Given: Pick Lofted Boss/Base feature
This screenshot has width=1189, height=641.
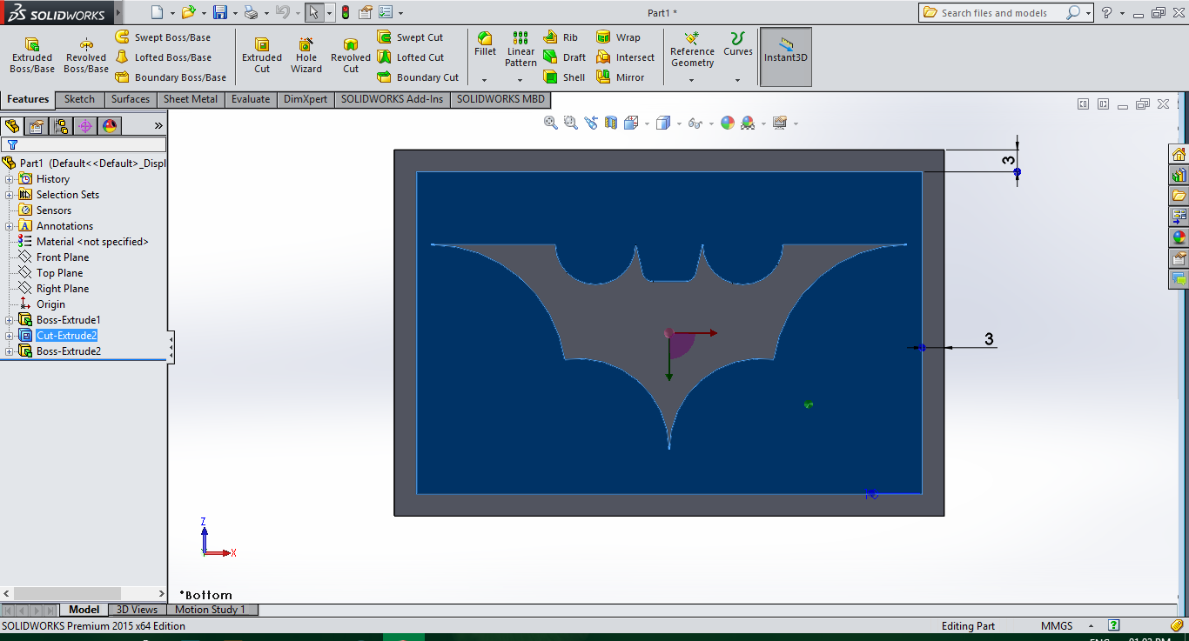Looking at the screenshot, I should [164, 57].
